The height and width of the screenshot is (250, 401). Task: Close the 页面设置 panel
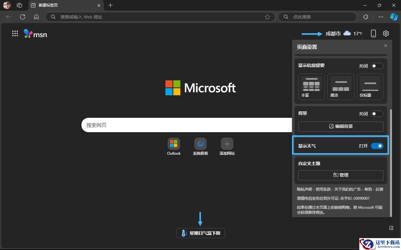(x=386, y=46)
